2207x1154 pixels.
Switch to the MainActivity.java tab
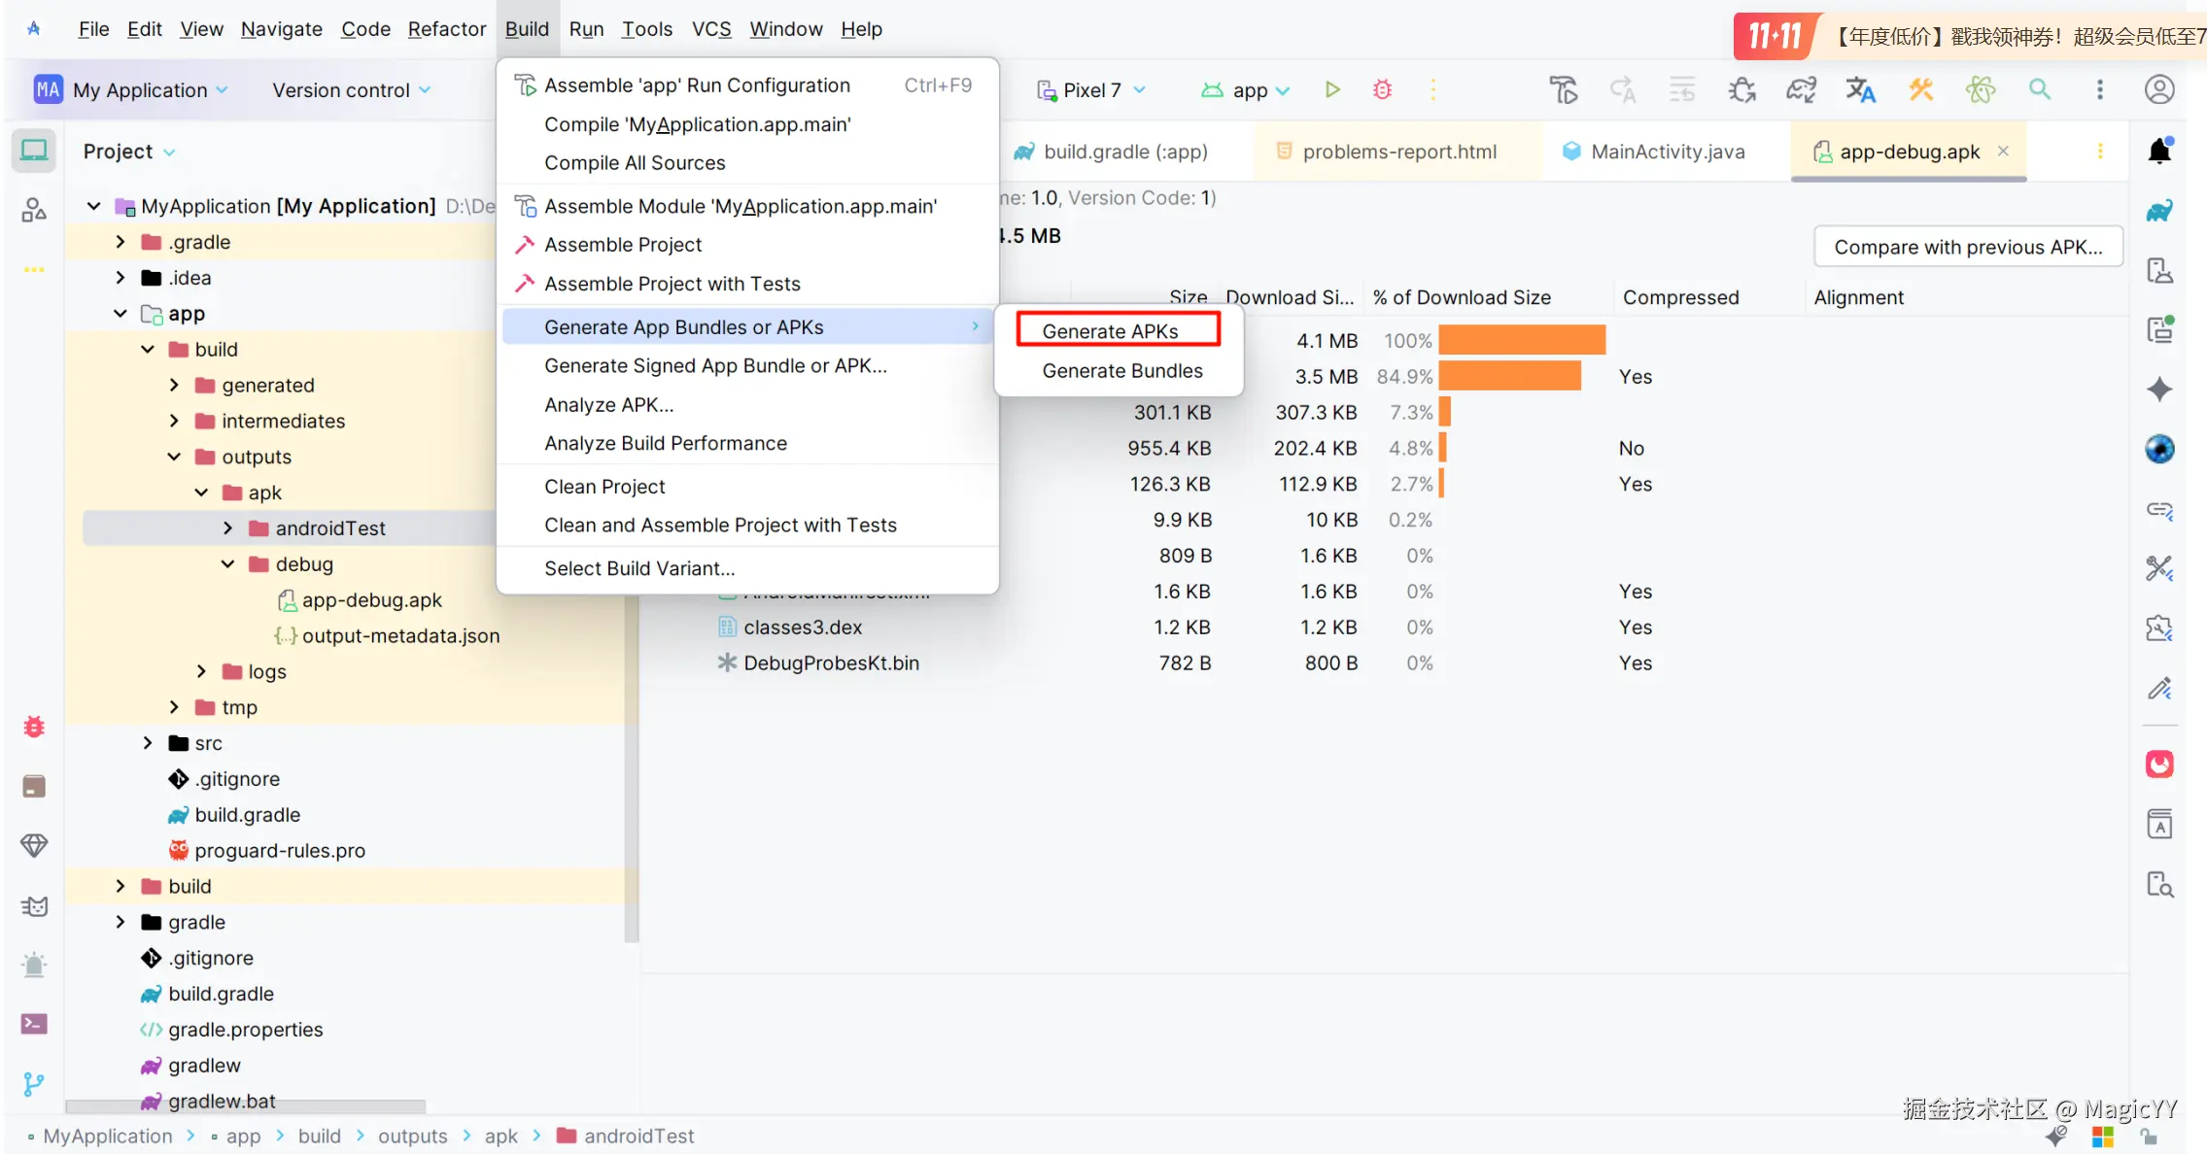pyautogui.click(x=1667, y=152)
